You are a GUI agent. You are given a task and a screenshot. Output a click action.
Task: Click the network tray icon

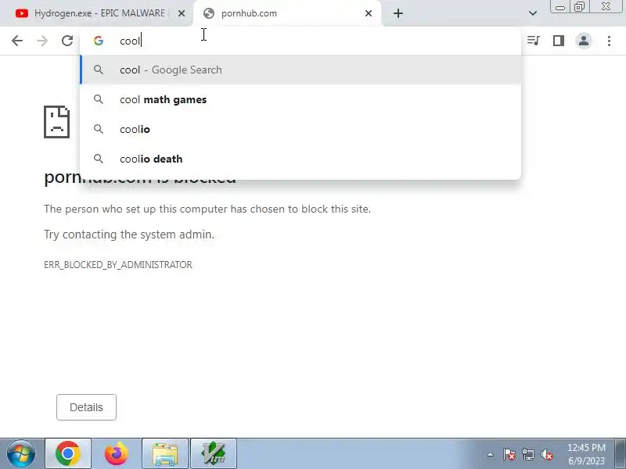coord(528,454)
